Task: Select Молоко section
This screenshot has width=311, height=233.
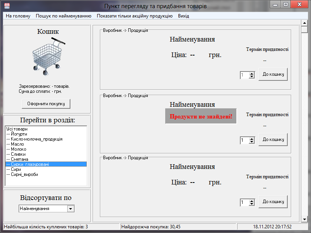Action: (x=46, y=149)
